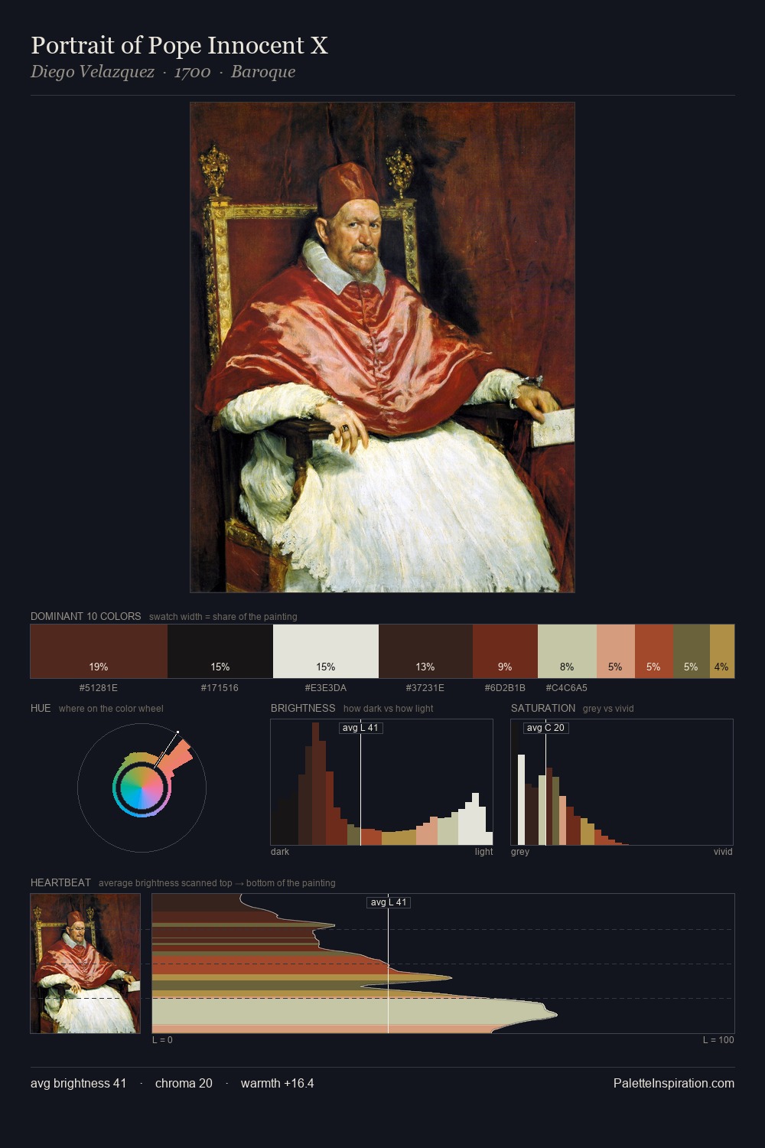Click hex code #171516
765x1148 pixels.
pos(220,688)
